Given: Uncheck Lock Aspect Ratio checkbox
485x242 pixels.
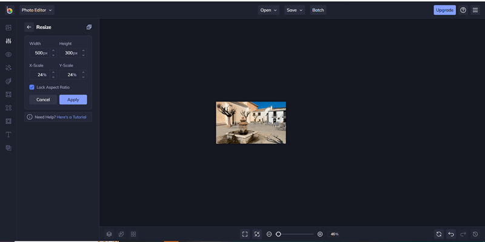Looking at the screenshot, I should 32,87.
